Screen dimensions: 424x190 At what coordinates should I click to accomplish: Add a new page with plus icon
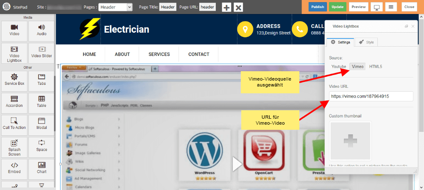pyautogui.click(x=226, y=7)
